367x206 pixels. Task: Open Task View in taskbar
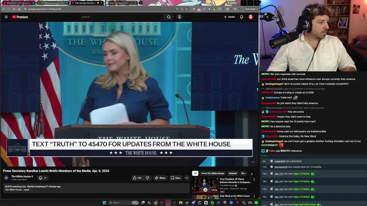(143, 203)
